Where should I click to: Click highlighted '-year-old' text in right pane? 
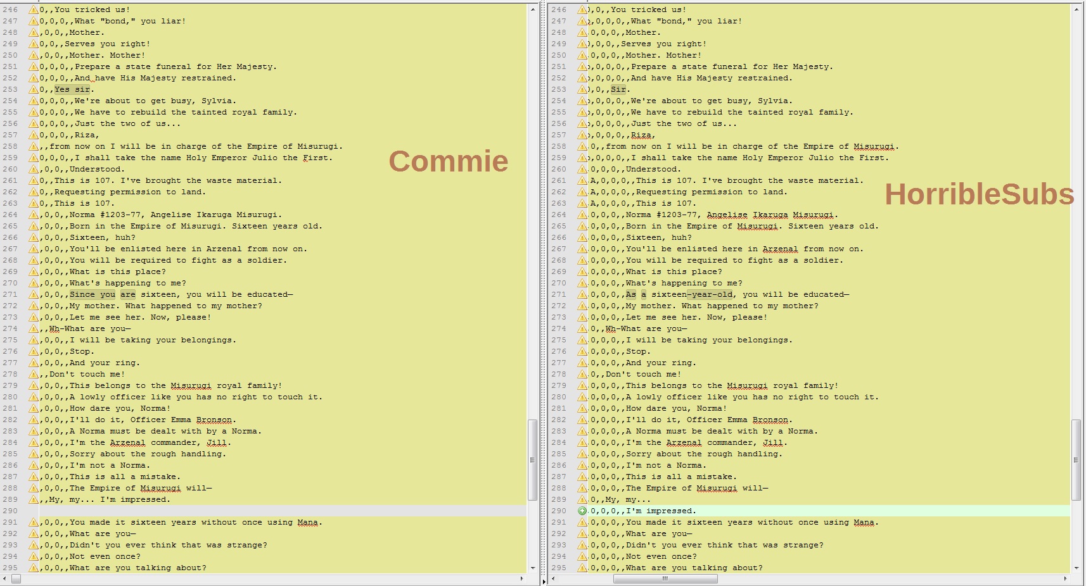[x=710, y=294]
